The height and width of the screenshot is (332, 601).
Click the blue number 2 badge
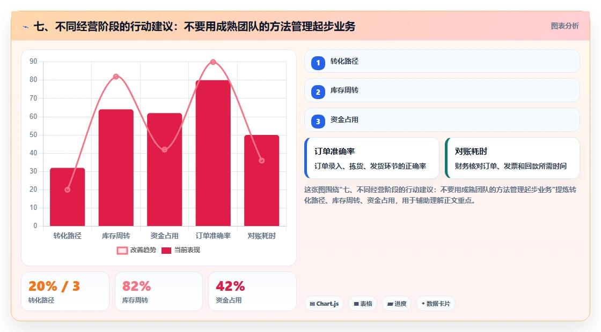[318, 92]
